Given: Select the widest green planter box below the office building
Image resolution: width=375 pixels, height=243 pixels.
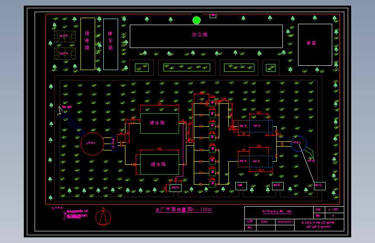Looking at the screenshot, I should point(187,67).
